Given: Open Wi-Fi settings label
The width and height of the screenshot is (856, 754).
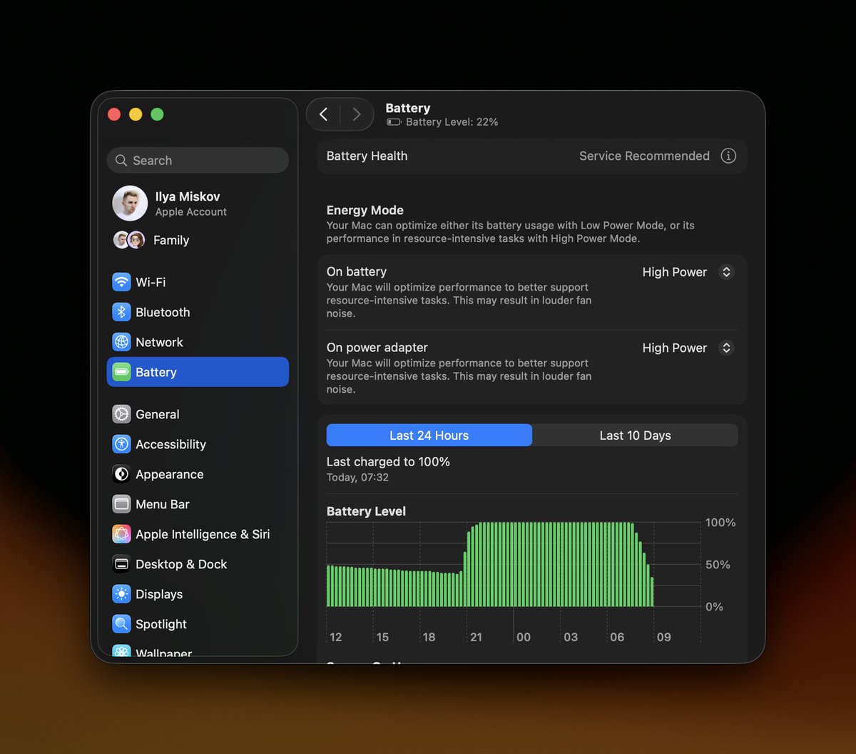Looking at the screenshot, I should (x=151, y=282).
